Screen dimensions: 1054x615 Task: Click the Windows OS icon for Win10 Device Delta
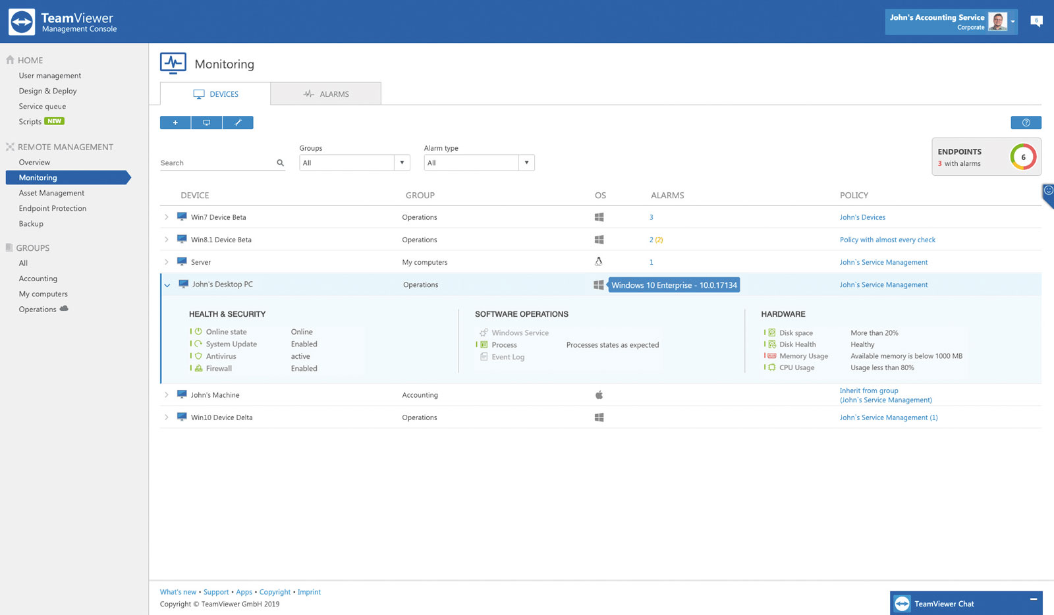tap(599, 417)
